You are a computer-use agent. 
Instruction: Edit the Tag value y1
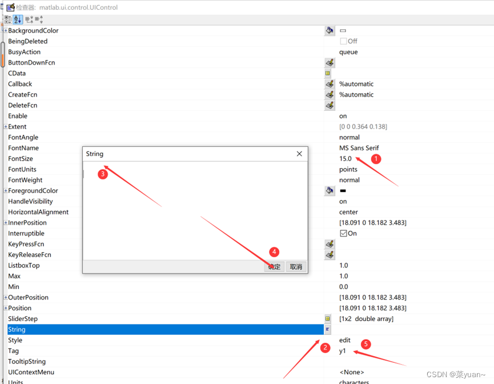pyautogui.click(x=343, y=351)
